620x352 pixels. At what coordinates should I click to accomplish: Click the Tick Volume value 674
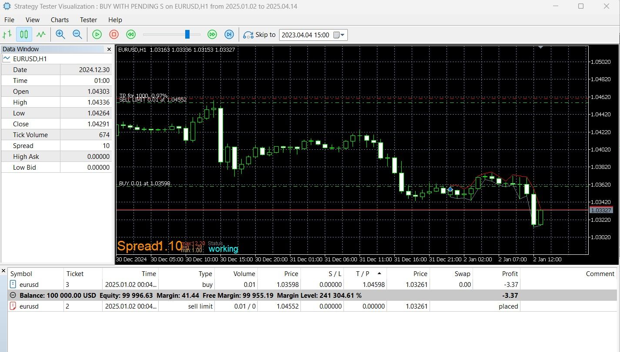coord(104,135)
